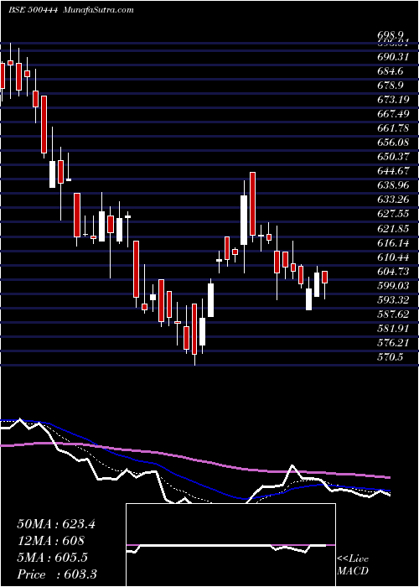Click the tallest red candle peaking near 644
The width and height of the screenshot is (419, 587).
coord(252,204)
